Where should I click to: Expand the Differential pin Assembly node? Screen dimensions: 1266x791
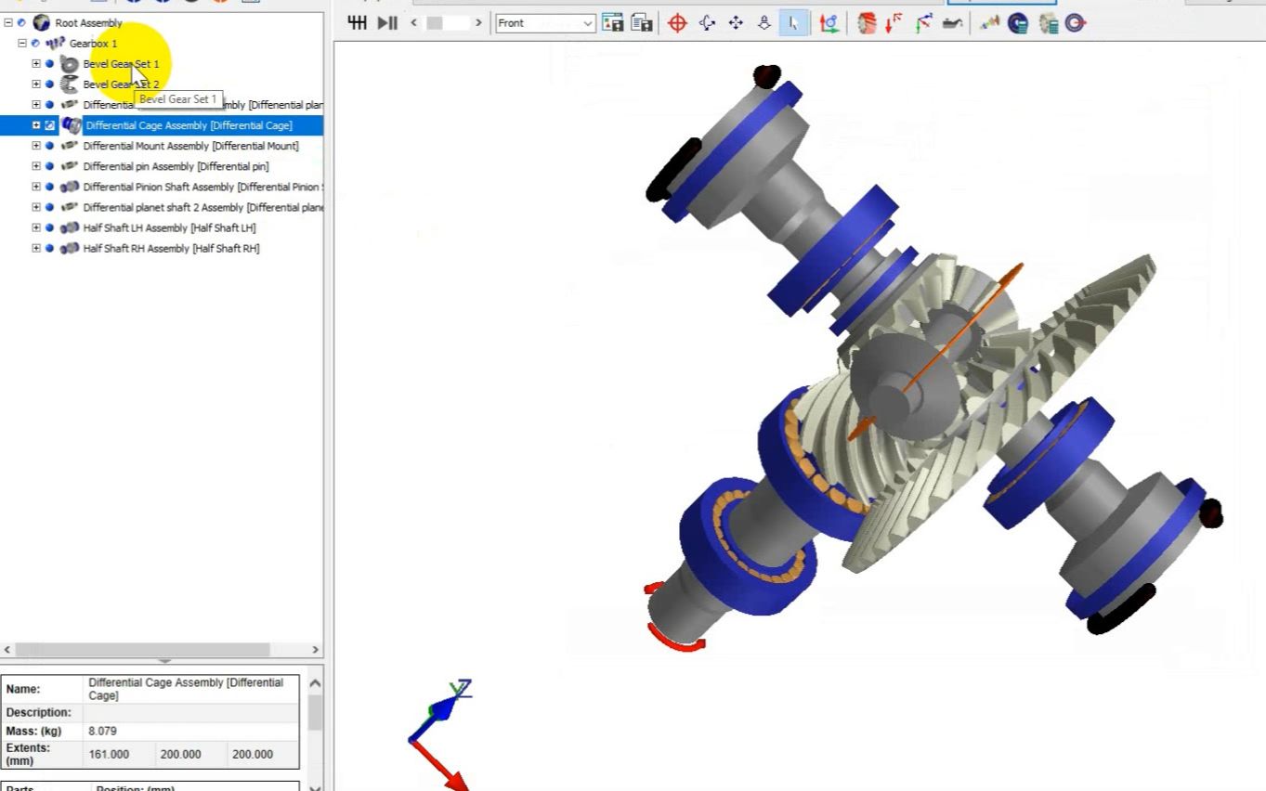pos(36,166)
